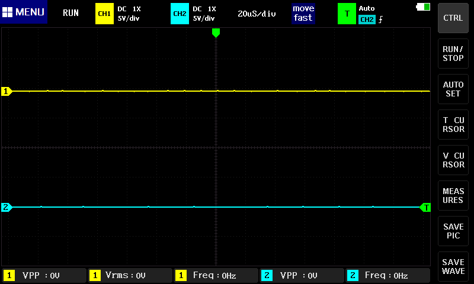Open the MEASURES menu

(x=453, y=196)
